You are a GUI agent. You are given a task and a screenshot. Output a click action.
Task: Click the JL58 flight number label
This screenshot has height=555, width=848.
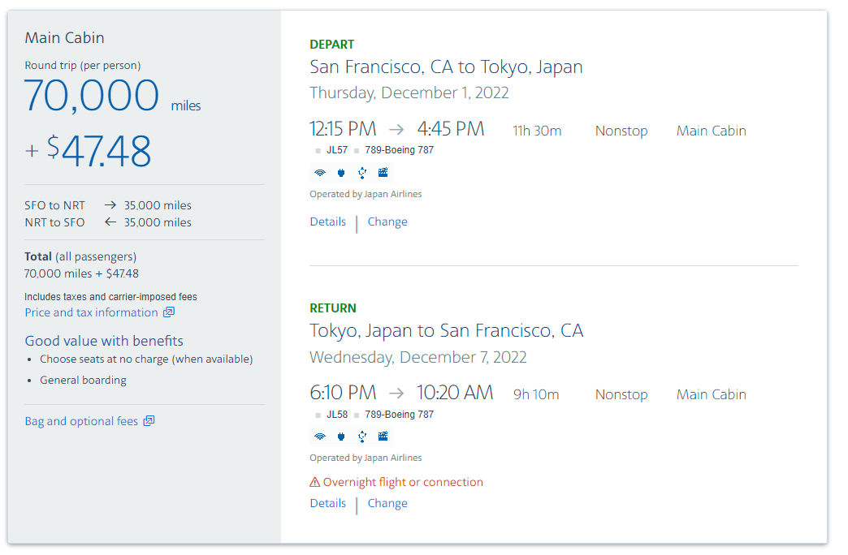(337, 415)
